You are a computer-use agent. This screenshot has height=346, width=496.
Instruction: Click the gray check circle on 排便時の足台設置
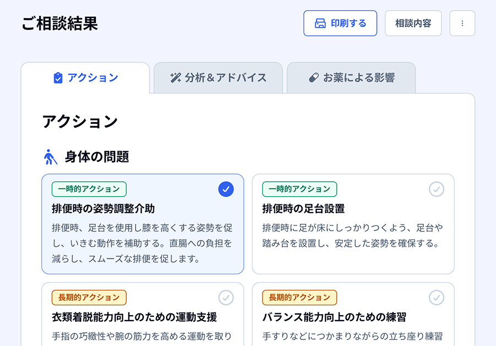point(436,189)
